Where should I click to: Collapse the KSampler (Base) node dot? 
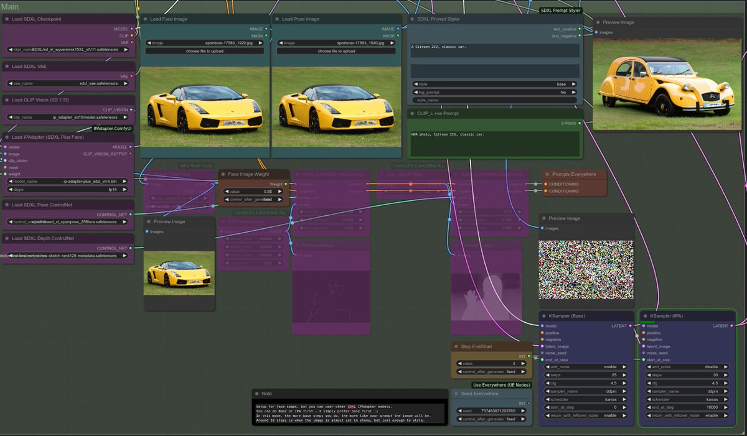[x=543, y=316]
